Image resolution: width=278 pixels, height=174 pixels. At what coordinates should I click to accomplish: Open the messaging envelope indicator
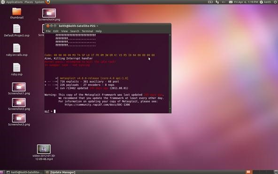(x=231, y=2)
